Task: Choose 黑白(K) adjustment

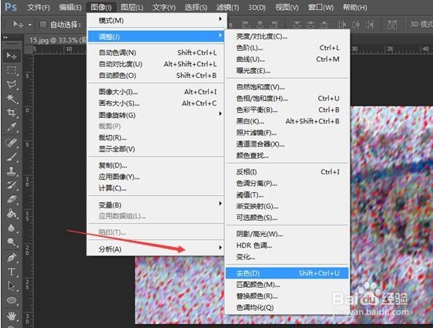Action: click(287, 121)
